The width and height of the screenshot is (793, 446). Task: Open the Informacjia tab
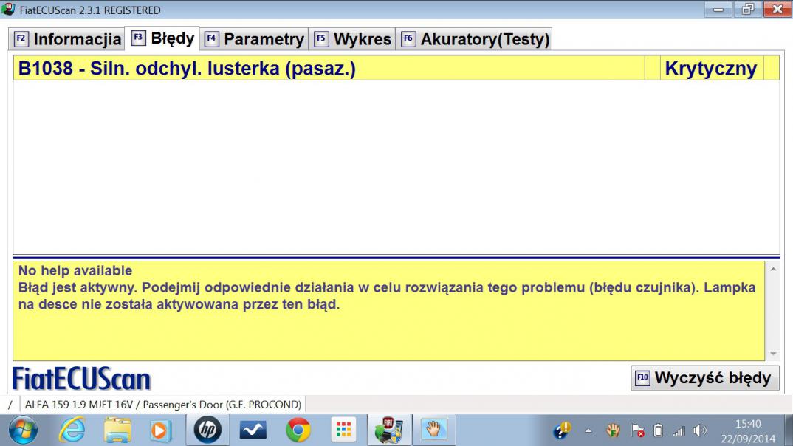pos(66,39)
